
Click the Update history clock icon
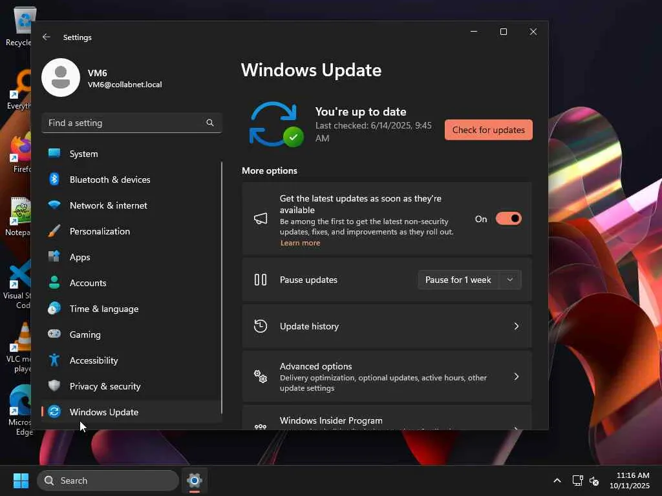tap(261, 326)
